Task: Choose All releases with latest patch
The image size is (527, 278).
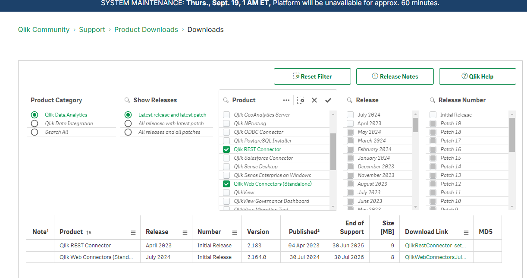Action: point(128,123)
